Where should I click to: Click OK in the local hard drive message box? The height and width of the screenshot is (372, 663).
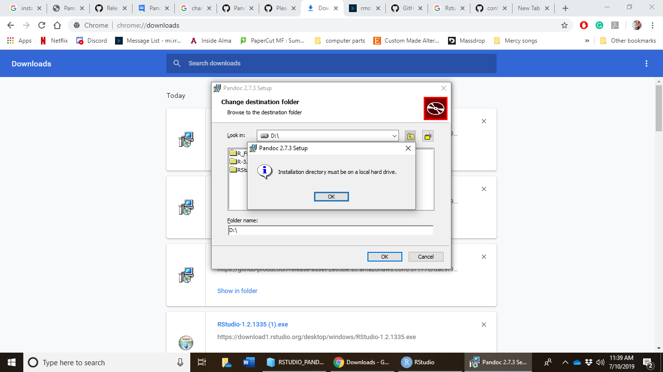click(331, 197)
